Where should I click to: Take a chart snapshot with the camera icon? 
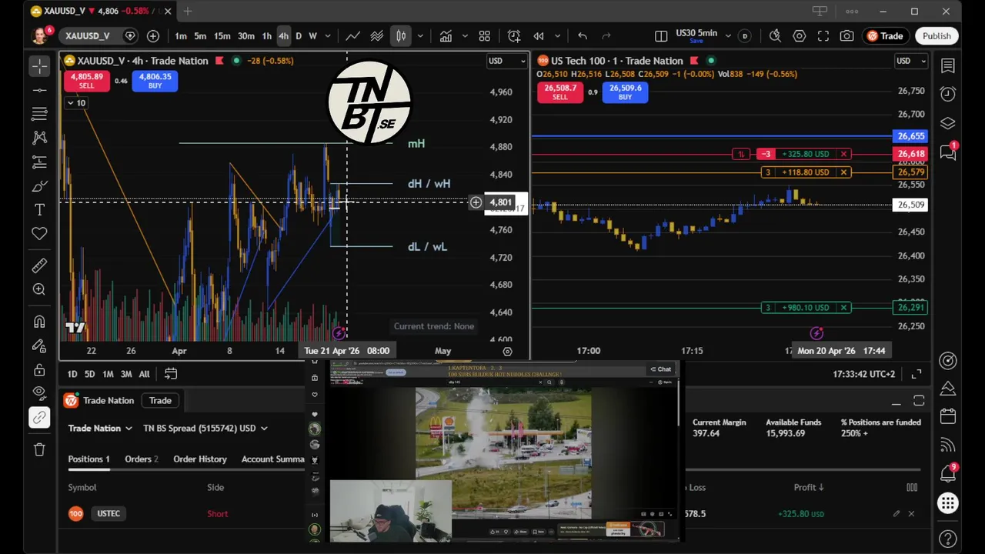click(x=846, y=36)
